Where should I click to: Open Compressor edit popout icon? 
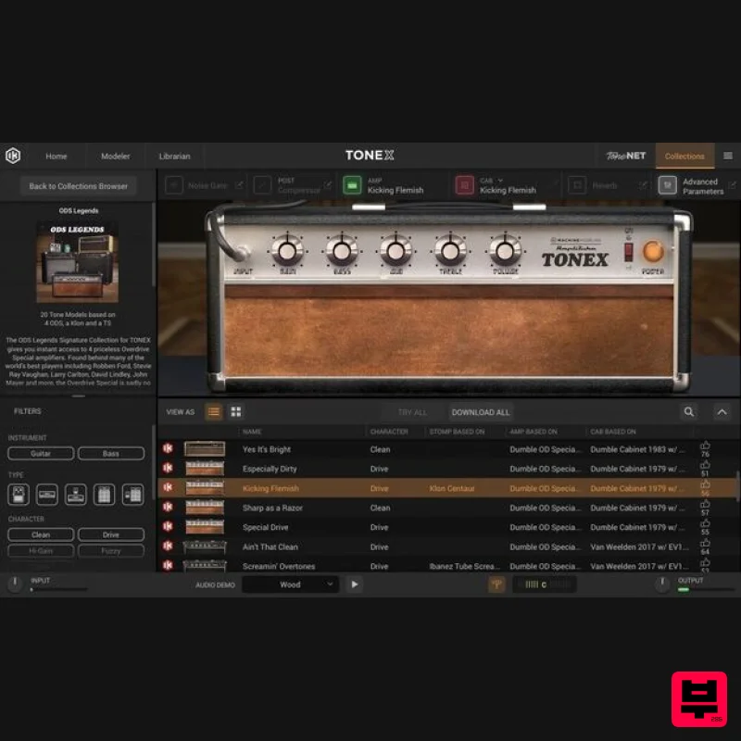point(328,184)
